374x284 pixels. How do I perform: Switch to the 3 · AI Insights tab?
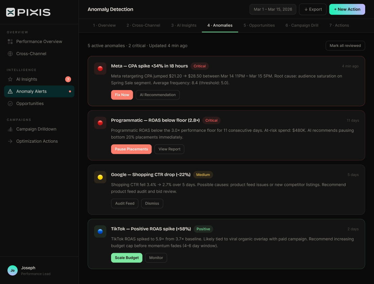click(184, 25)
